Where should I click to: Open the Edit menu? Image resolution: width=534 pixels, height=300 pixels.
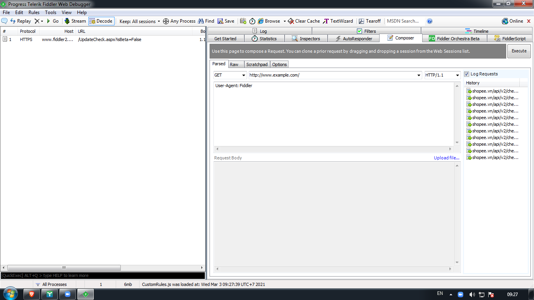pos(19,12)
